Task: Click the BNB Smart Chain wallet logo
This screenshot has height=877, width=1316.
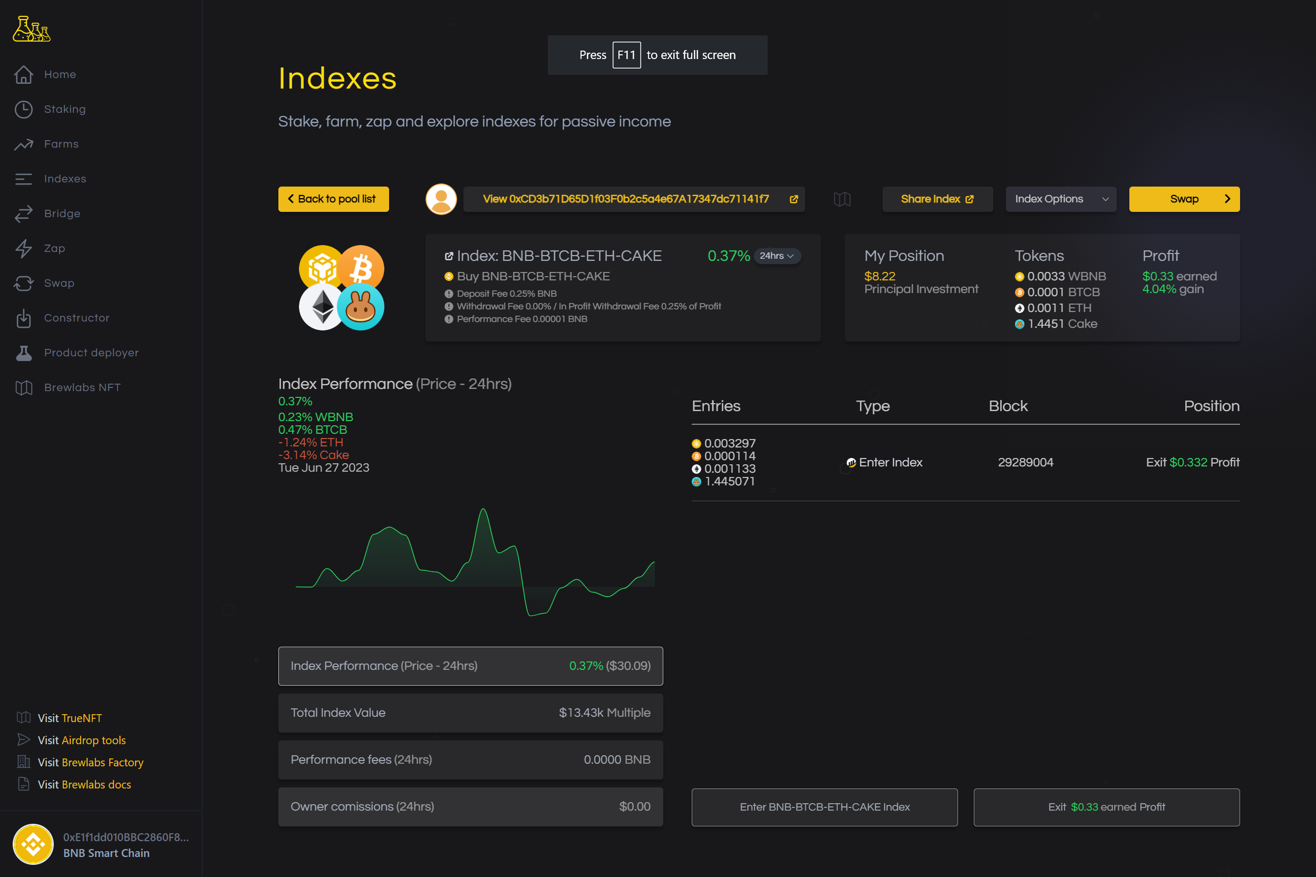Action: 33,844
